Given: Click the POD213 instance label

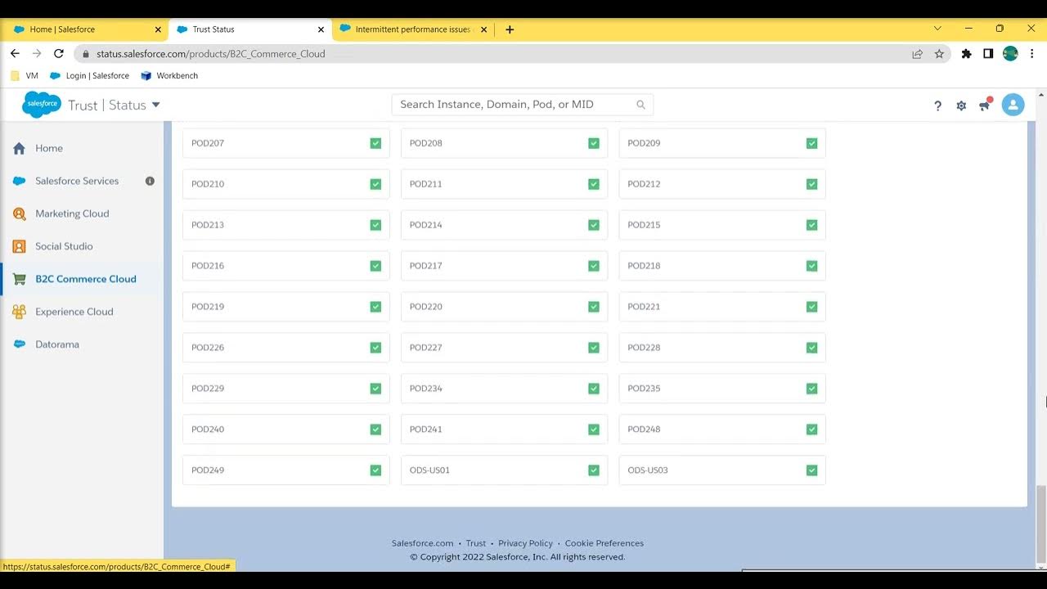Looking at the screenshot, I should tap(208, 225).
